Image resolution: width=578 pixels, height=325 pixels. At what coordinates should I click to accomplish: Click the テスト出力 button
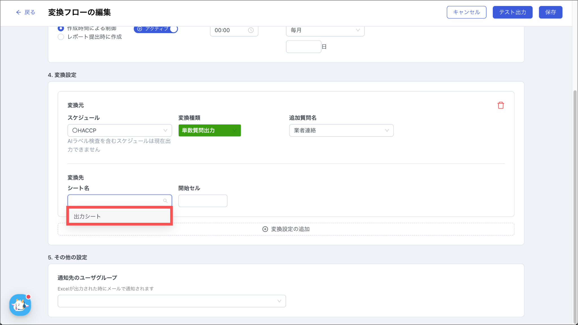512,12
